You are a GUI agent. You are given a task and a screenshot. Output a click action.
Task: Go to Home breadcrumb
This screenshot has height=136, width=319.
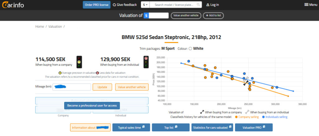pyautogui.click(x=40, y=27)
